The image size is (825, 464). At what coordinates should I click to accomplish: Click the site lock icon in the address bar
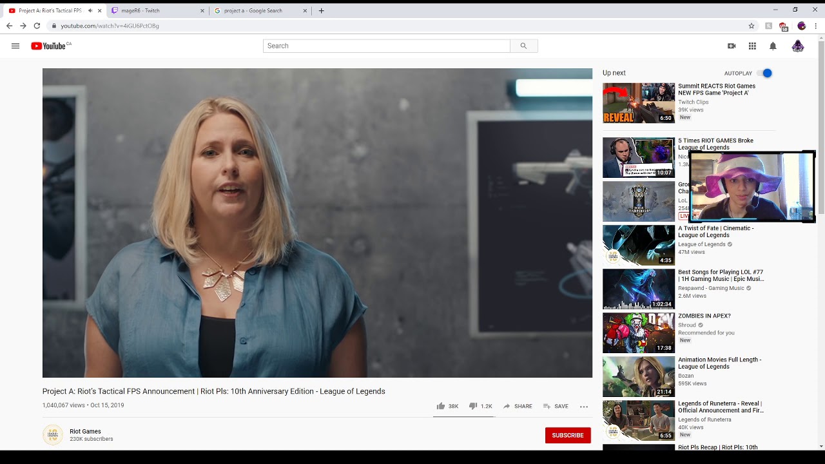(x=54, y=26)
